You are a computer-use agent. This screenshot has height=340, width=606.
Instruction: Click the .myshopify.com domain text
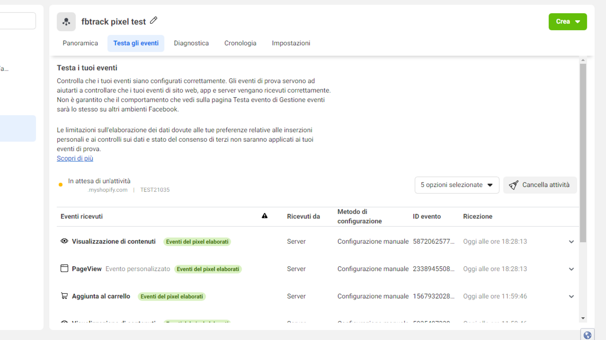[x=108, y=190]
